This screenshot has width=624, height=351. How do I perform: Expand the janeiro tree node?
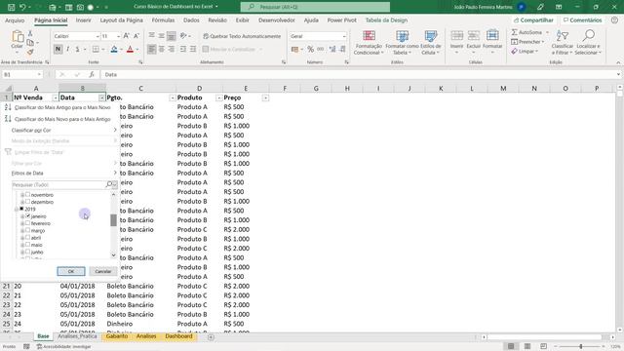point(22,216)
